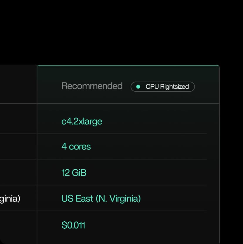
Task: Click the green dot in the CPU Rightsized badge
Action: (x=139, y=87)
